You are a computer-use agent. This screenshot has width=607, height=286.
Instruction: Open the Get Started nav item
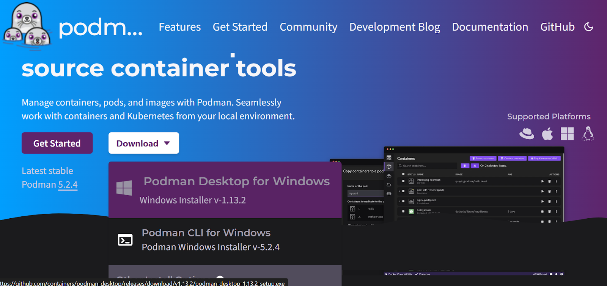pos(240,27)
